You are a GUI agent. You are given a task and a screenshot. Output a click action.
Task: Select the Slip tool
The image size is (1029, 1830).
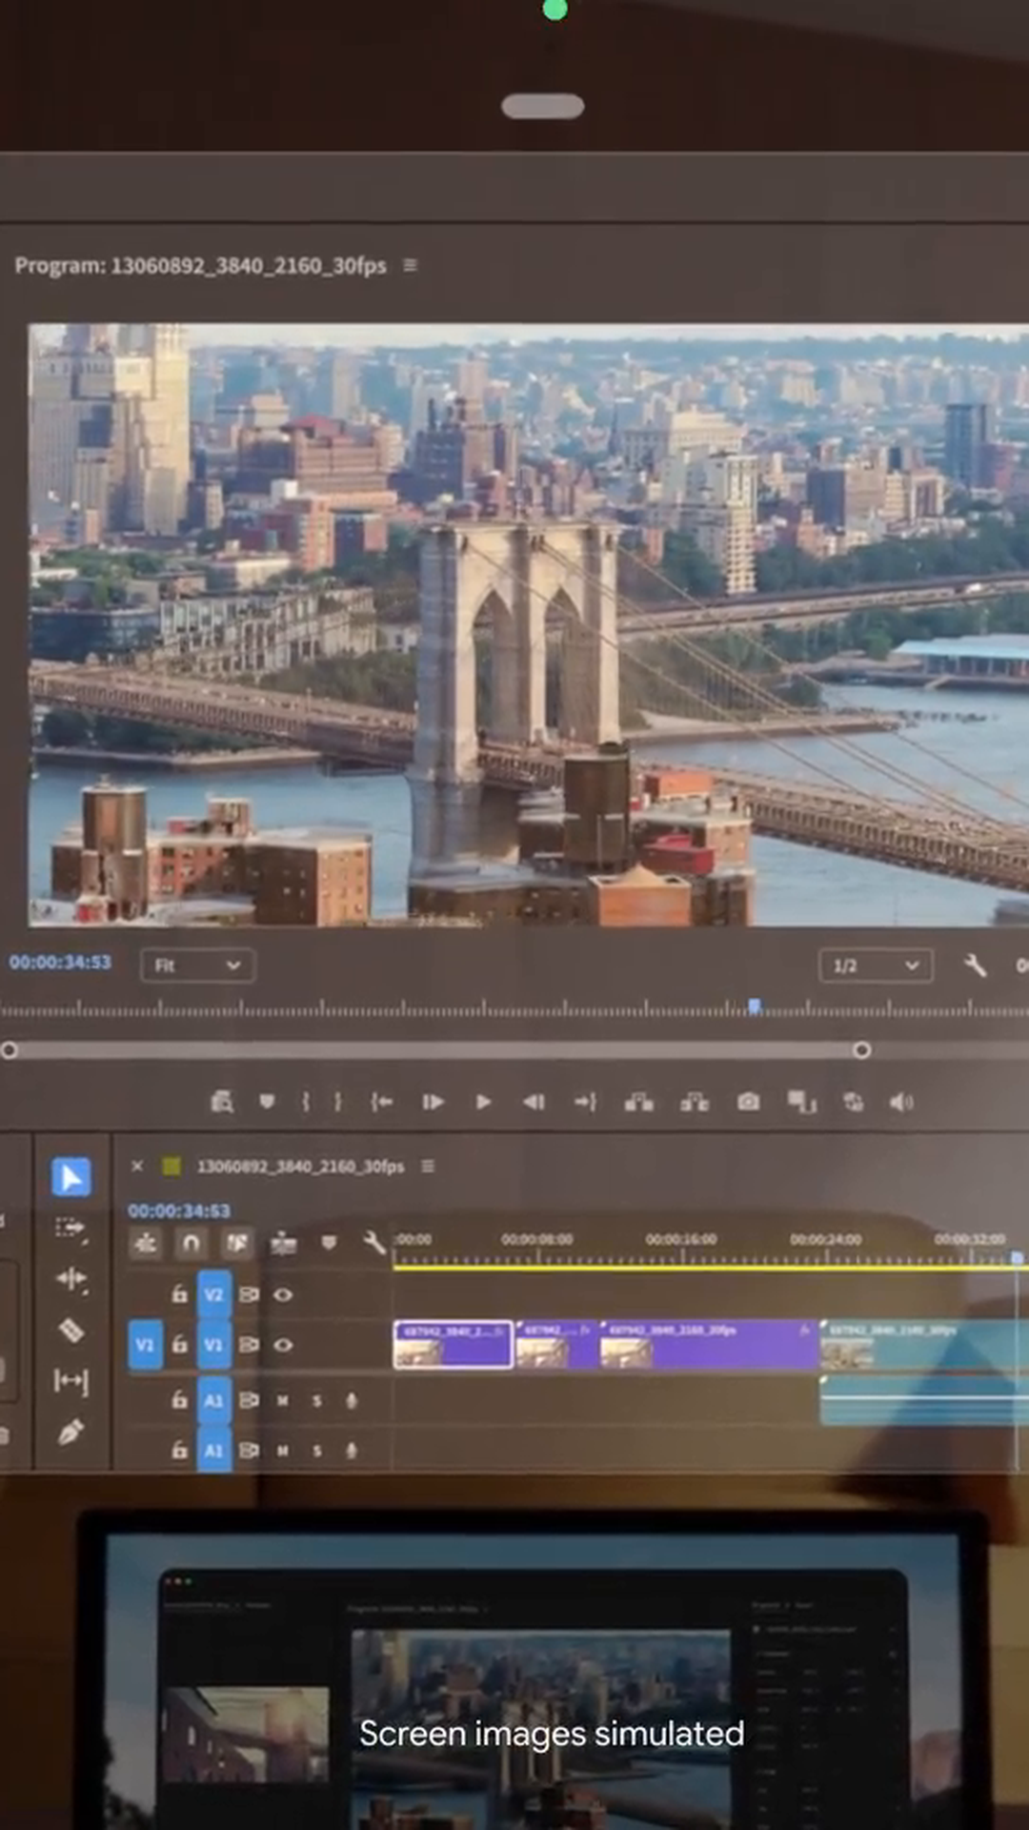pyautogui.click(x=71, y=1381)
